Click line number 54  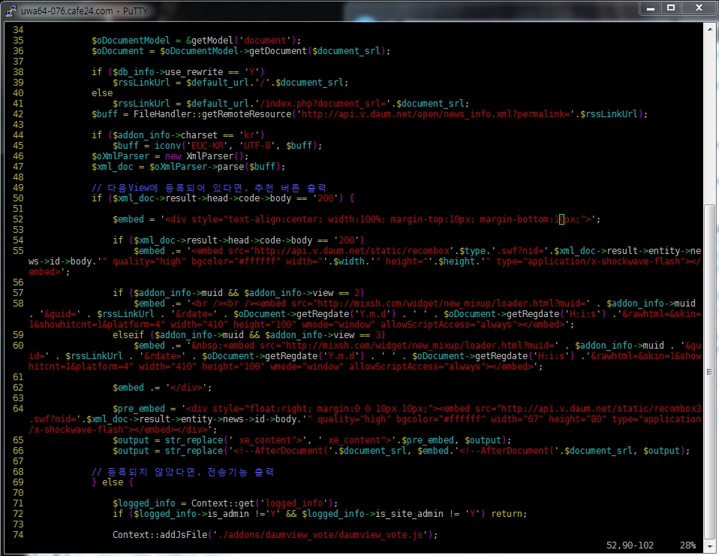(18, 240)
